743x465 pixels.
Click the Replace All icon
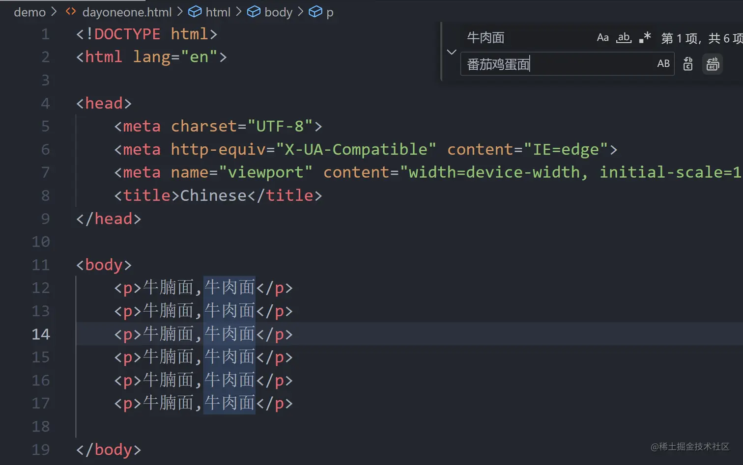click(x=713, y=64)
